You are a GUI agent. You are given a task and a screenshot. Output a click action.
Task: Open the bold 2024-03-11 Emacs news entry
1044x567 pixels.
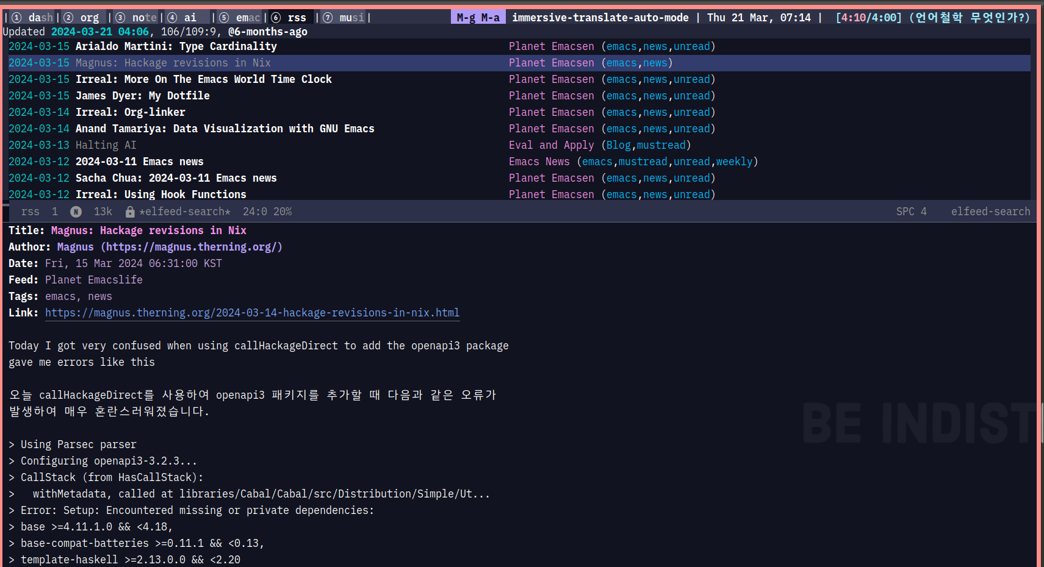pyautogui.click(x=140, y=162)
